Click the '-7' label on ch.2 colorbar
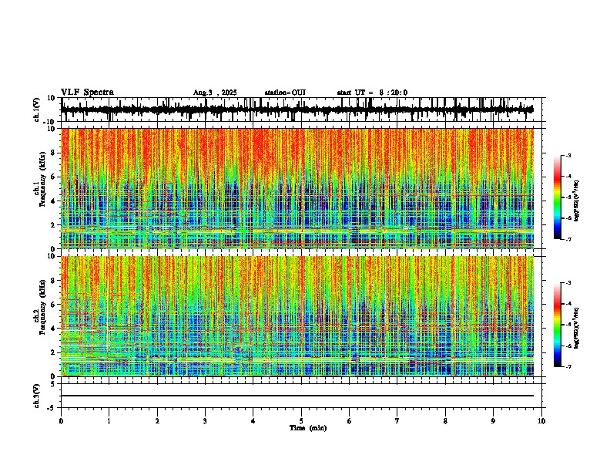The width and height of the screenshot is (610, 472). 568,367
